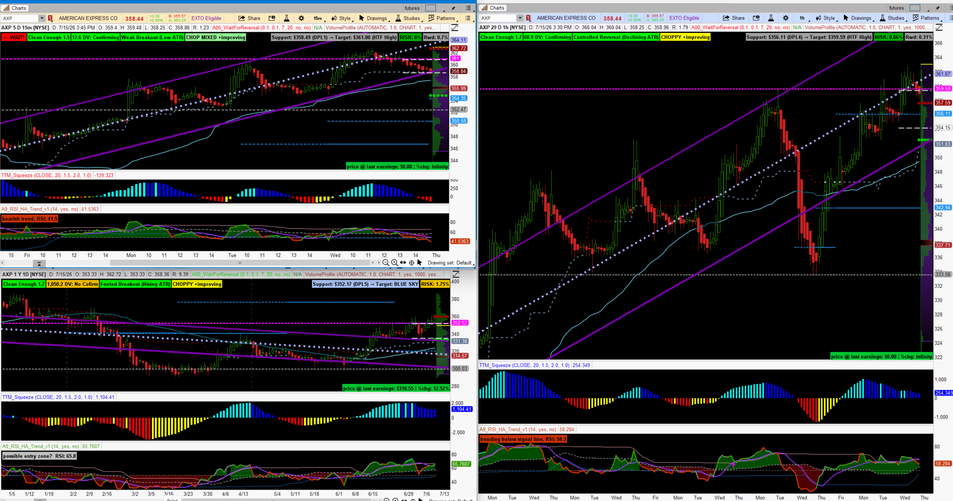Click EXTO Eligible label in left chart
The width and height of the screenshot is (953, 501).
coord(206,18)
